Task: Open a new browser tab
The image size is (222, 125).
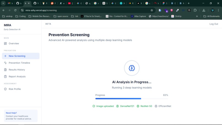Action: pos(189,3)
